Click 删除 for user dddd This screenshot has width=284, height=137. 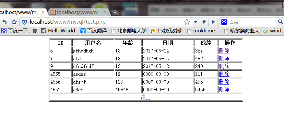pyautogui.click(x=224, y=90)
